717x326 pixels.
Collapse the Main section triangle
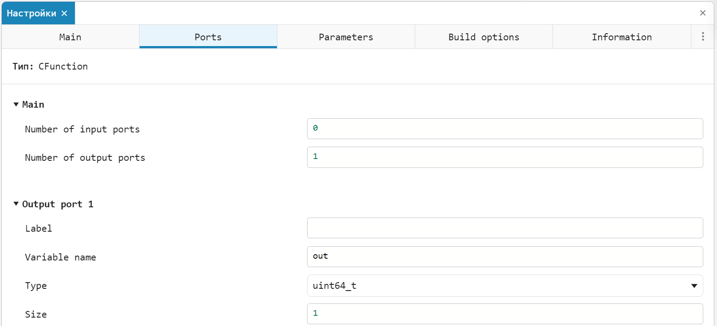(16, 105)
